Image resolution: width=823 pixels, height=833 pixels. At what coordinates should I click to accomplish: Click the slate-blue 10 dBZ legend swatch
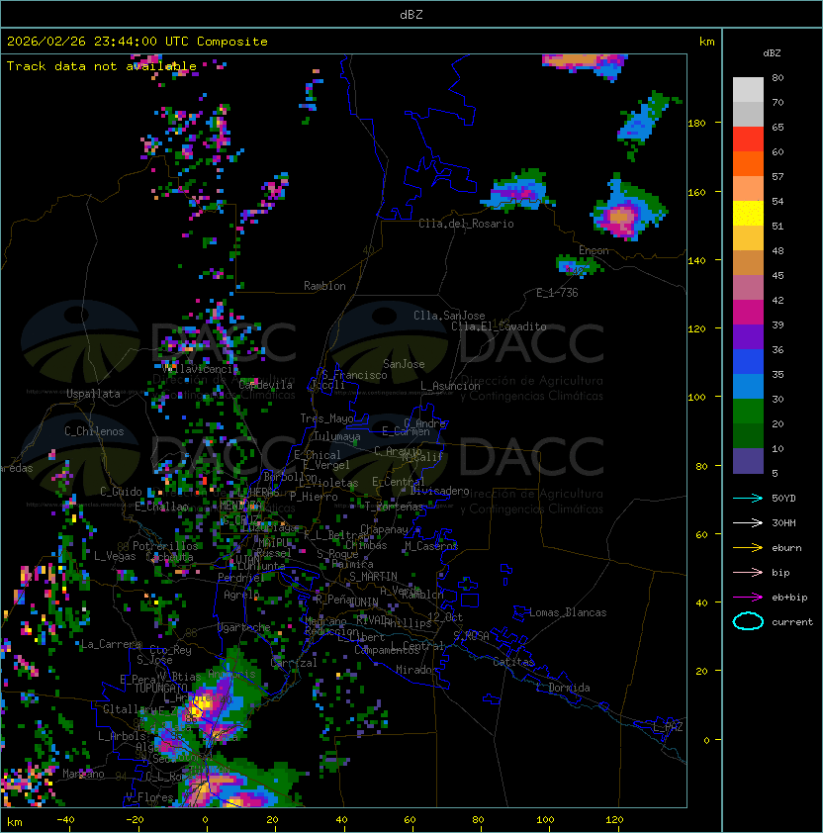[x=748, y=461]
